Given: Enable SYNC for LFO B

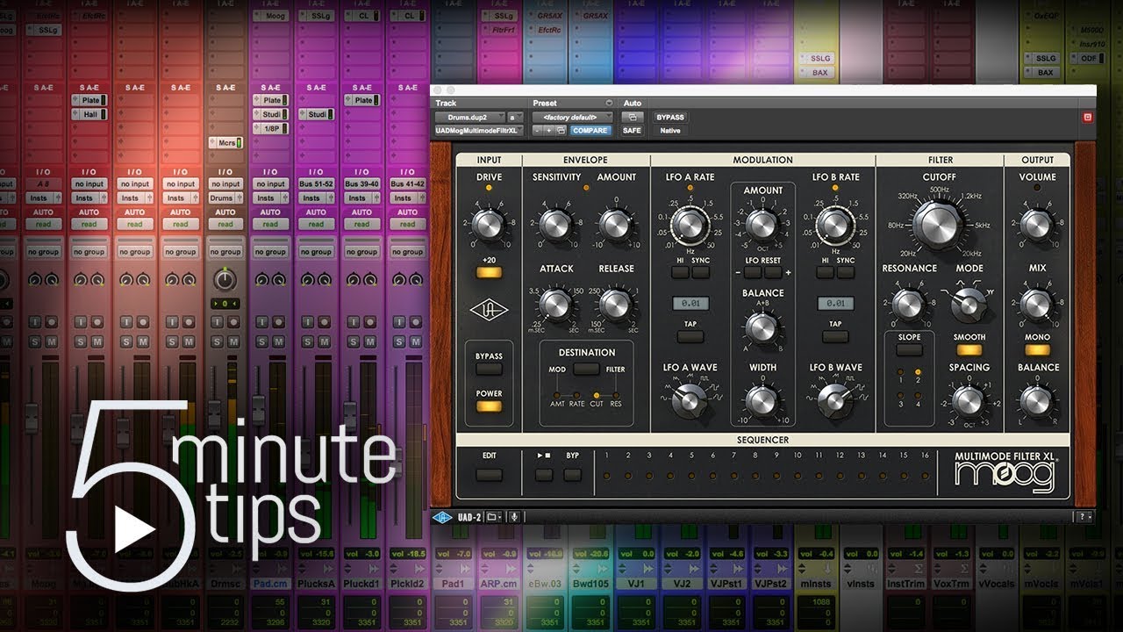Looking at the screenshot, I should [x=846, y=273].
